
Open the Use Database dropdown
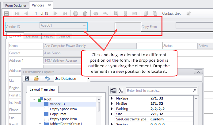point(89,79)
